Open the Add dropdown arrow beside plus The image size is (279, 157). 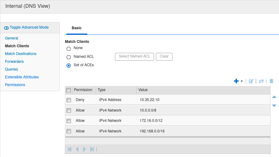coord(242,81)
